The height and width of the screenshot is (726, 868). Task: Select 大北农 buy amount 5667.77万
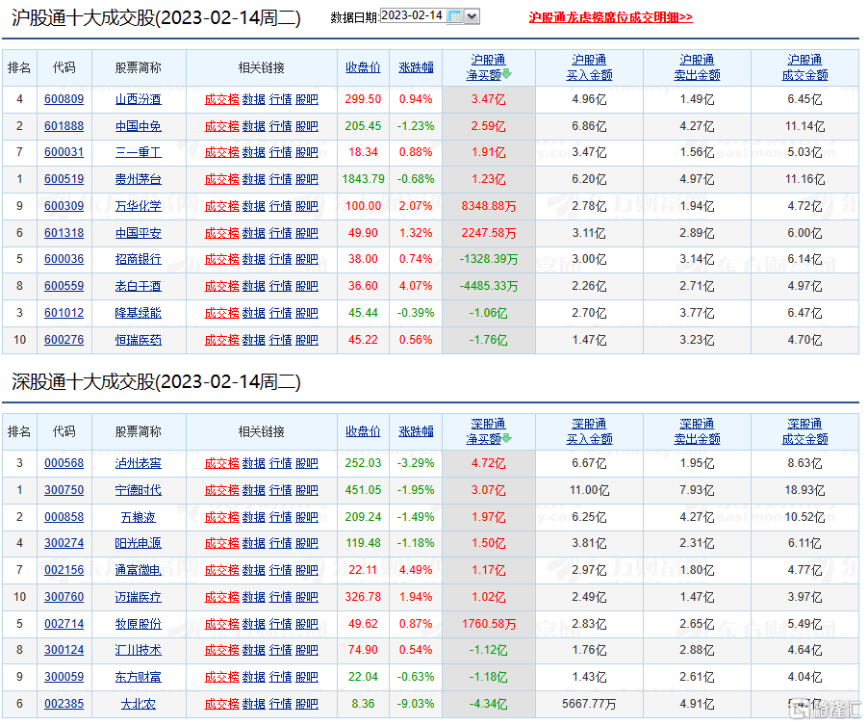[589, 704]
